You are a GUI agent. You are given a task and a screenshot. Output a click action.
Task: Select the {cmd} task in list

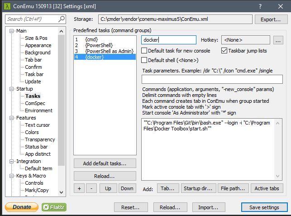pos(105,39)
